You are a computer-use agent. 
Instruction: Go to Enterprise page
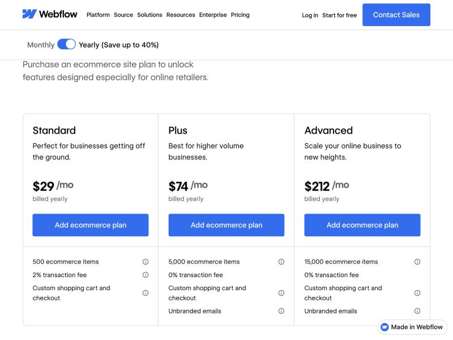(x=213, y=15)
